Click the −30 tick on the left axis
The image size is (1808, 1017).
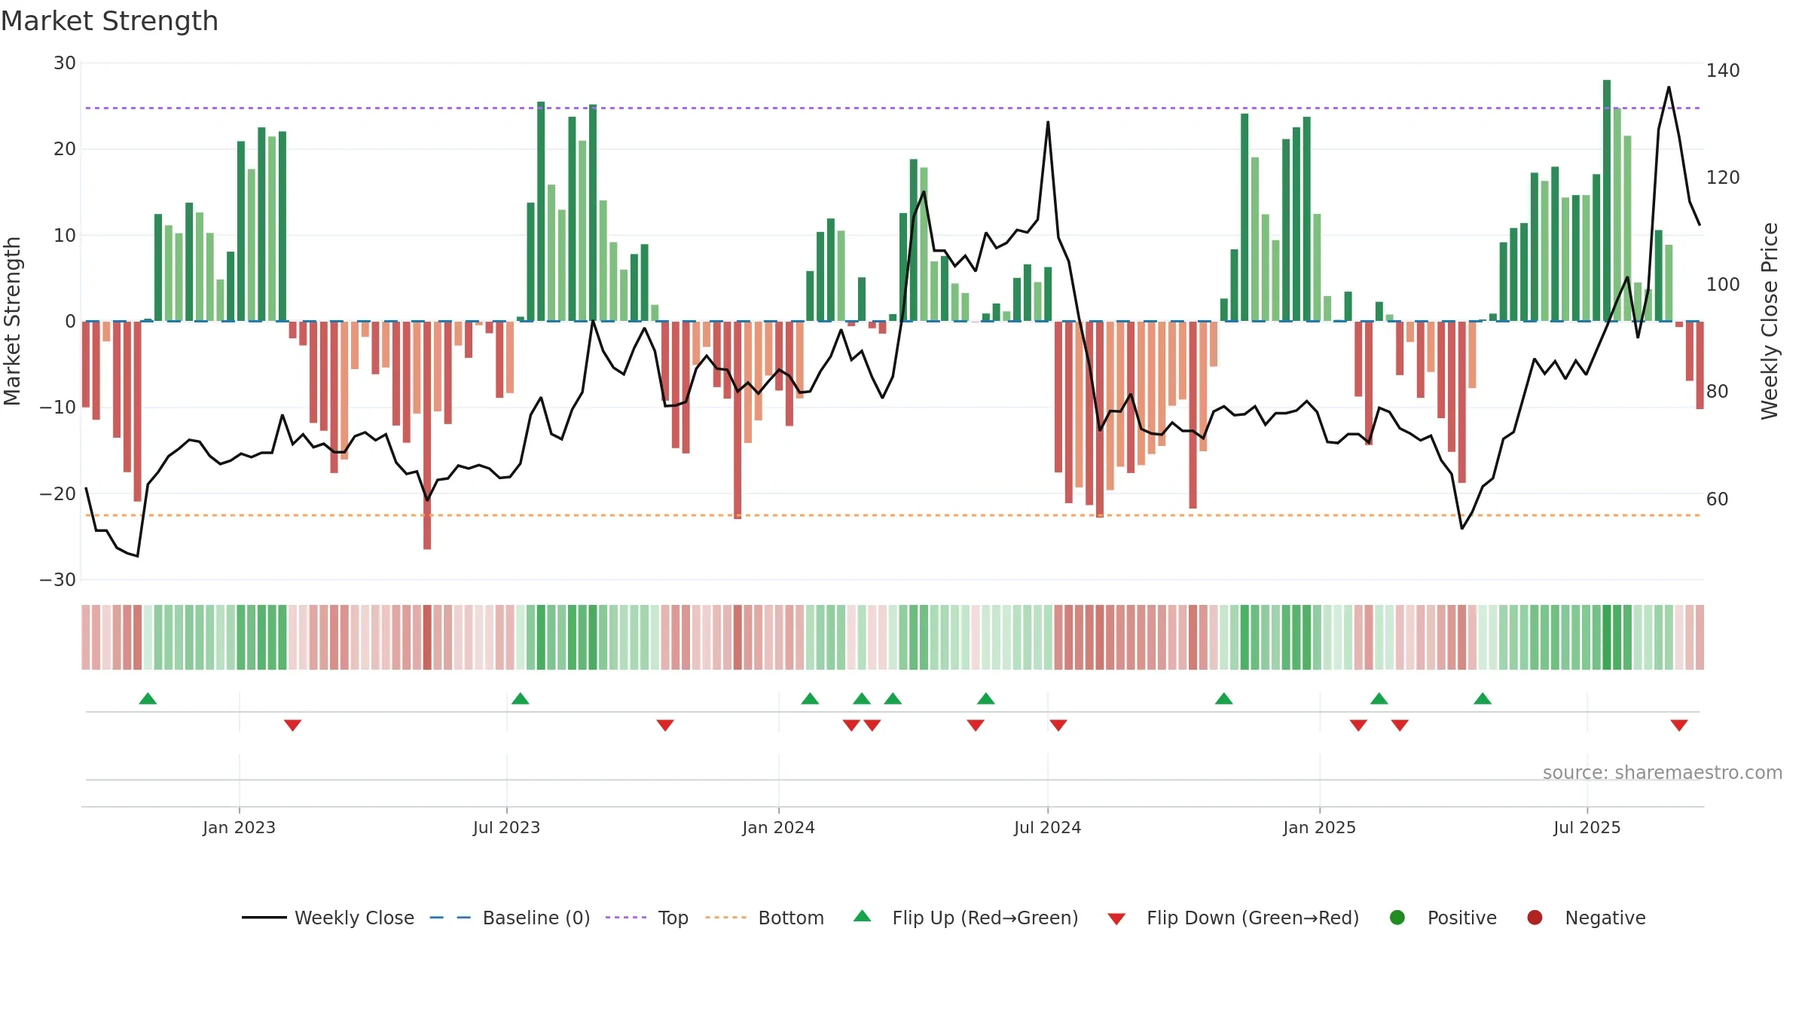point(58,580)
